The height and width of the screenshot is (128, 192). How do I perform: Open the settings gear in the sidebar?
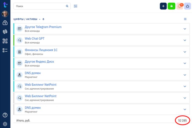coord(5,124)
